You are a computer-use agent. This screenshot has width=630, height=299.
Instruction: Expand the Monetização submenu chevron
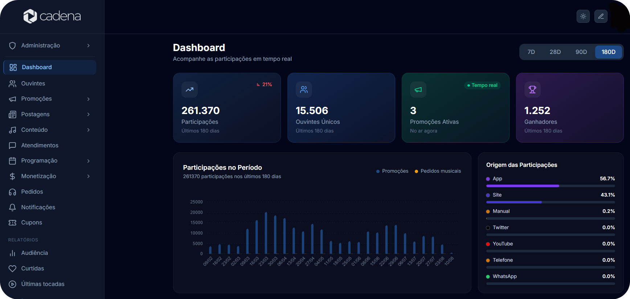click(x=88, y=176)
